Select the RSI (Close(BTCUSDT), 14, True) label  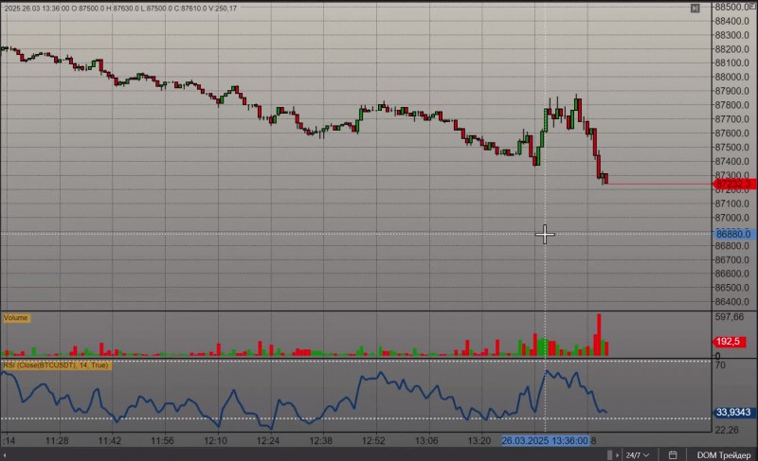[57, 365]
